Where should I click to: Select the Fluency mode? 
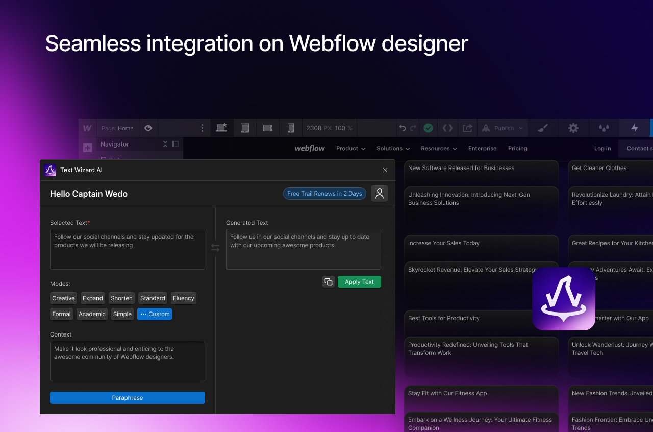[x=183, y=298]
